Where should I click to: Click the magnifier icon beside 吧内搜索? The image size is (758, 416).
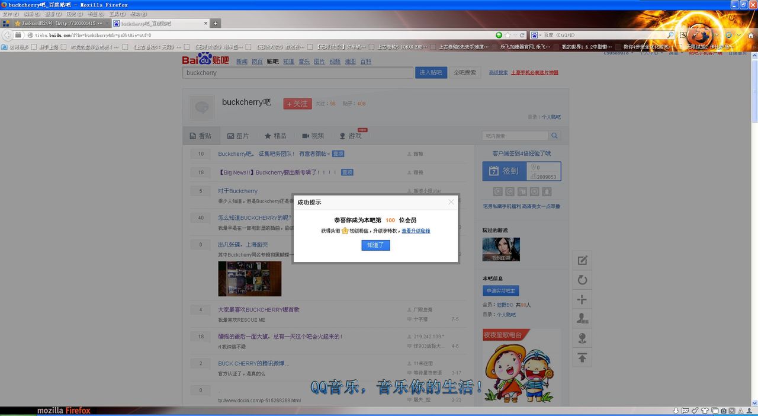click(x=554, y=136)
